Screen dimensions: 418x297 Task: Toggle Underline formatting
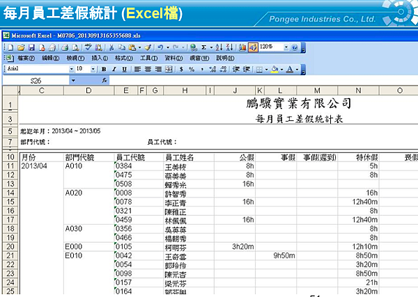coord(124,70)
